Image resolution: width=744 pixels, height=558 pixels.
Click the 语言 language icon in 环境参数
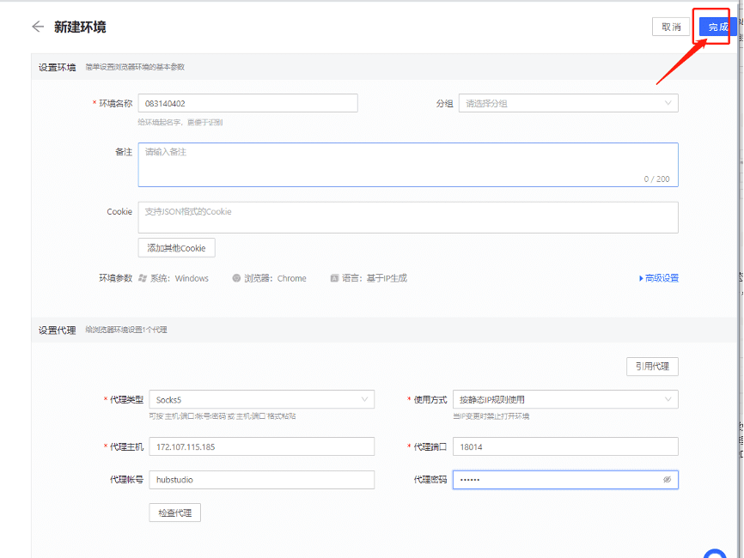(x=333, y=277)
